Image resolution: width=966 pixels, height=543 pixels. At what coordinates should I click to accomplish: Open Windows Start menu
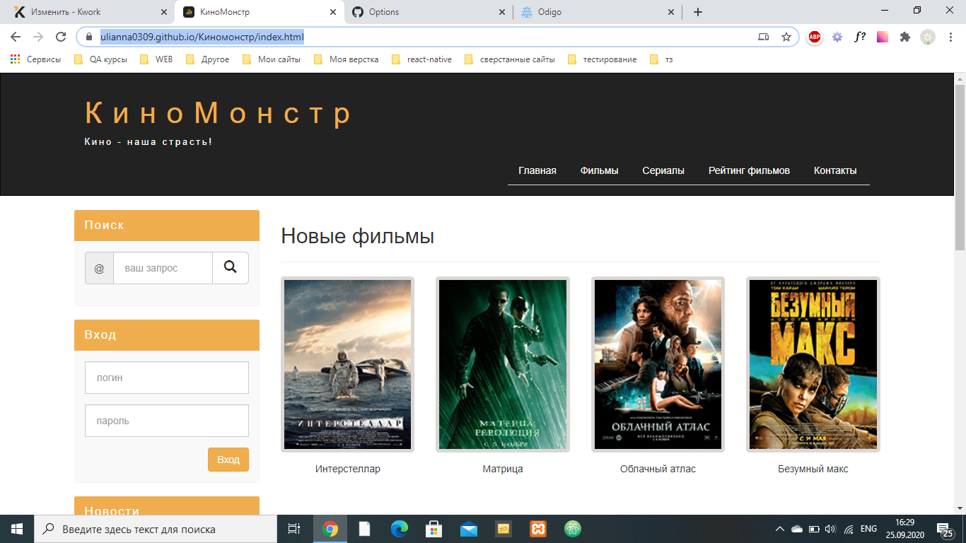[x=17, y=529]
